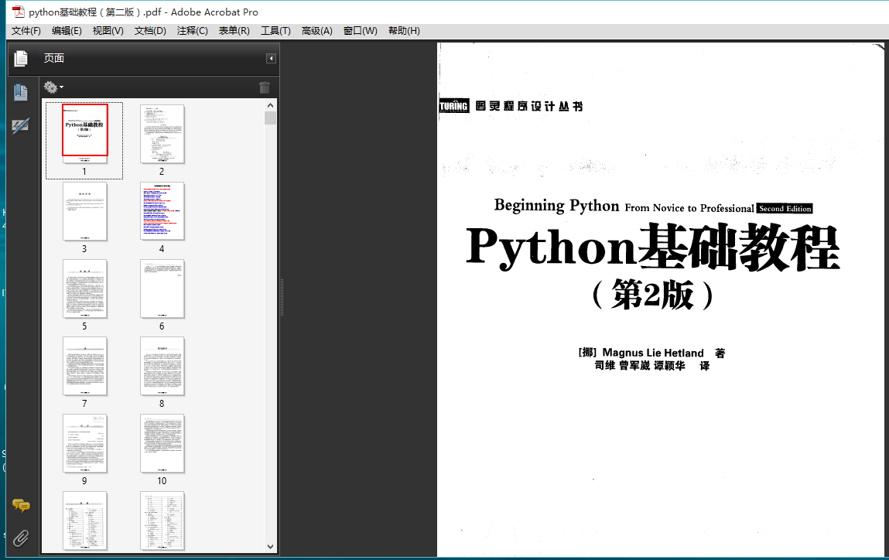
Task: Open the 文档(D) menu
Action: point(150,31)
